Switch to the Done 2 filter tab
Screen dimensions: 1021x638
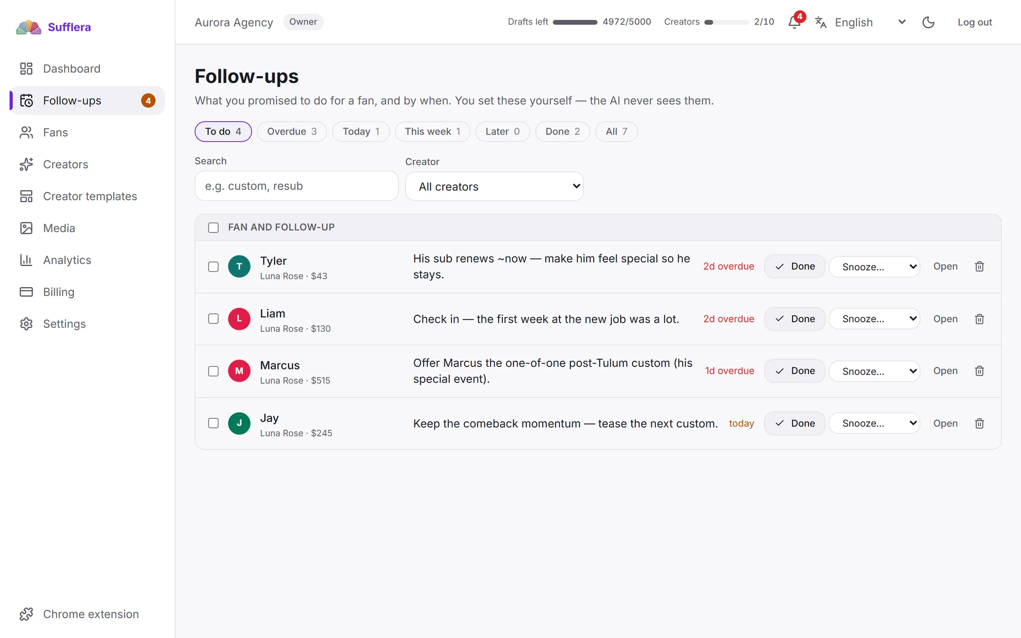click(x=562, y=132)
